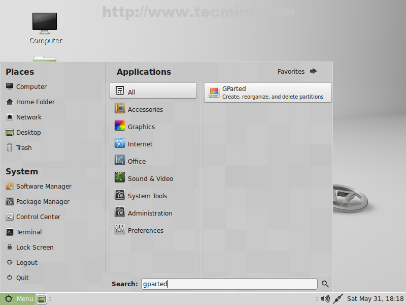
Task: Click the Terminal prompt icon
Action: (x=10, y=232)
